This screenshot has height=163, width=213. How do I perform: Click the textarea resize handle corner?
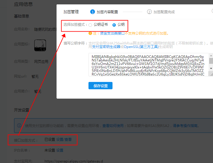[212, 74]
